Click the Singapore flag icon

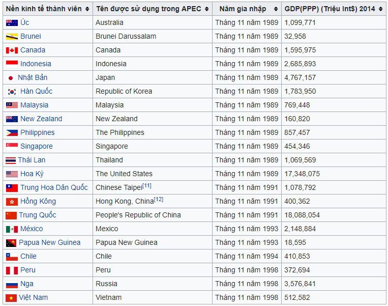[12, 147]
